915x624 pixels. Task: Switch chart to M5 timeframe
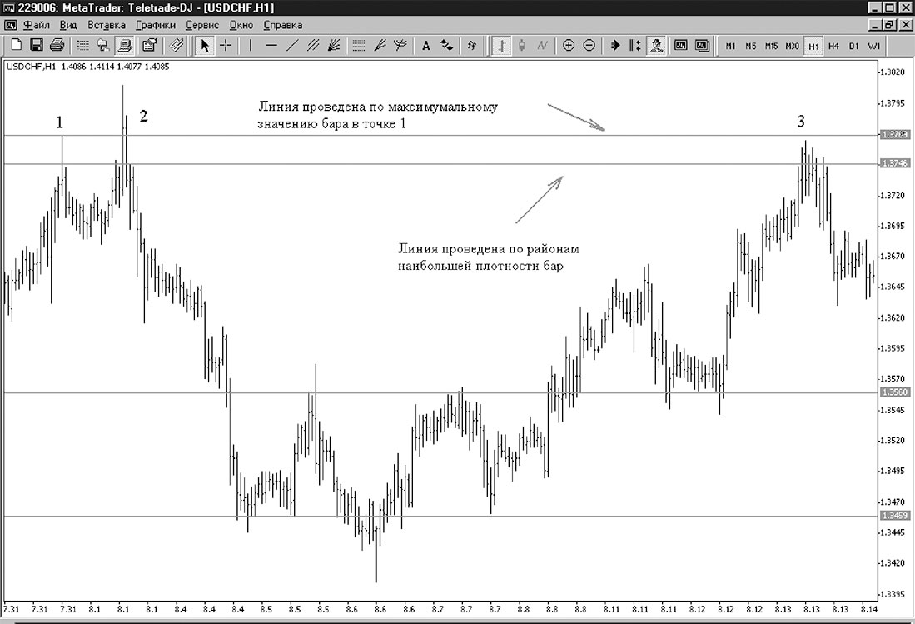[x=751, y=46]
